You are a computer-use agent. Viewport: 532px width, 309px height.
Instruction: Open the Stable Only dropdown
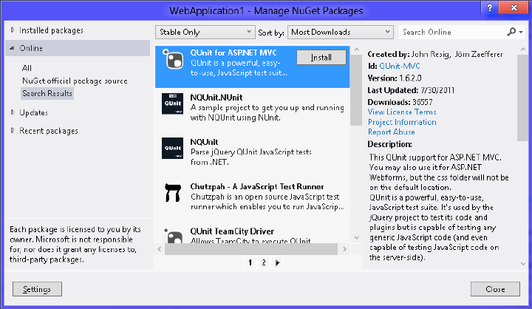205,32
